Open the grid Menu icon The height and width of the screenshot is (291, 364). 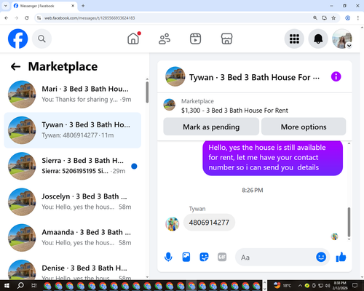294,39
